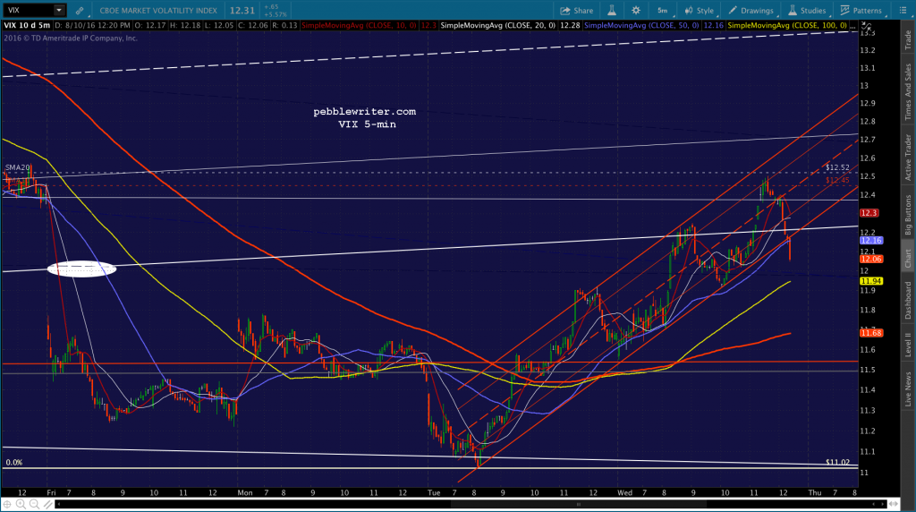Open the Patterns menu
This screenshot has height=512, width=916.
point(861,11)
